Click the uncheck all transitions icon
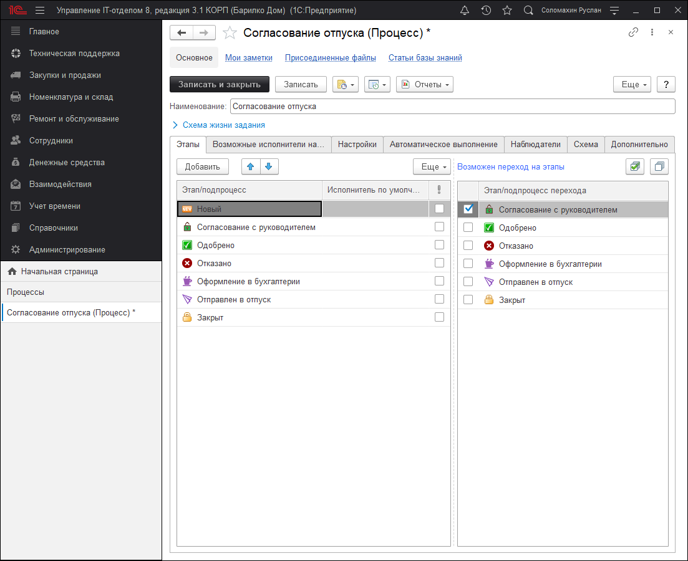688x561 pixels. pos(659,166)
